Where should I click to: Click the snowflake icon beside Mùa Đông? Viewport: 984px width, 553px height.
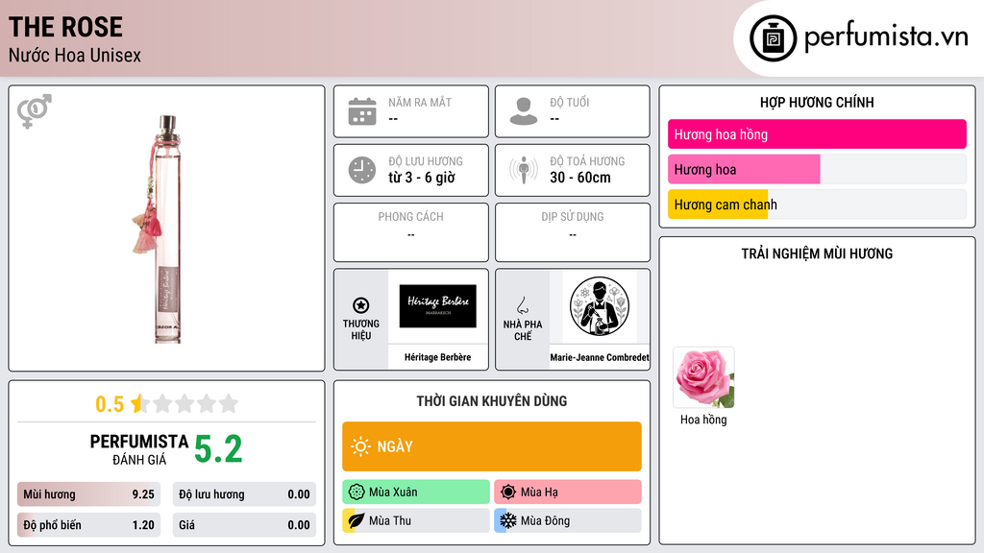(508, 520)
